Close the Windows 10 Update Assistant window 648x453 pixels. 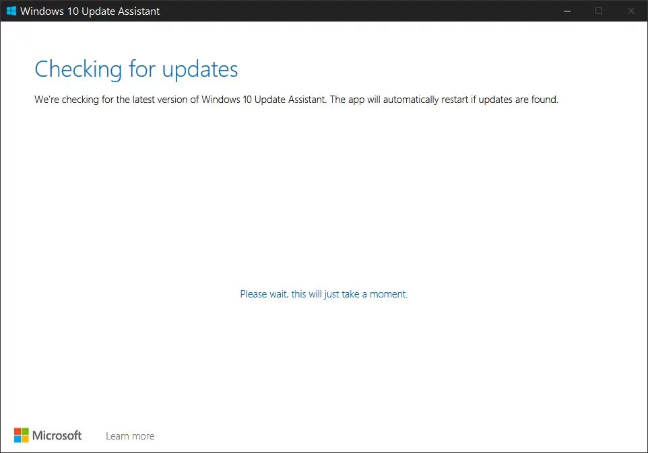click(x=631, y=11)
